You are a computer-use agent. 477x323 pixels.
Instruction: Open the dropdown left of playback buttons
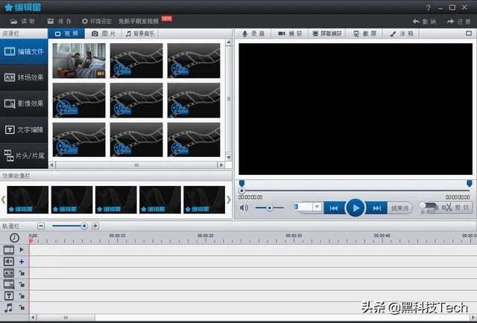tap(317, 207)
